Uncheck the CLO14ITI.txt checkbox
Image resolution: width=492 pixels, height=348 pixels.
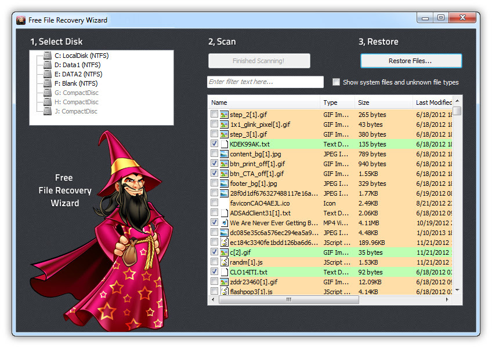(215, 272)
